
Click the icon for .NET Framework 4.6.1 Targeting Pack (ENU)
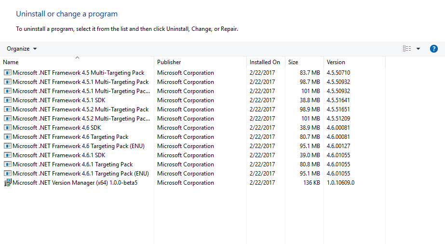pos(8,173)
